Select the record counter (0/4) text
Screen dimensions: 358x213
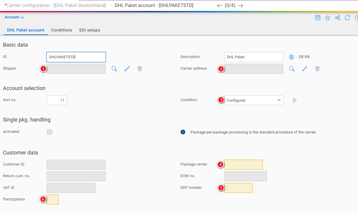click(230, 6)
